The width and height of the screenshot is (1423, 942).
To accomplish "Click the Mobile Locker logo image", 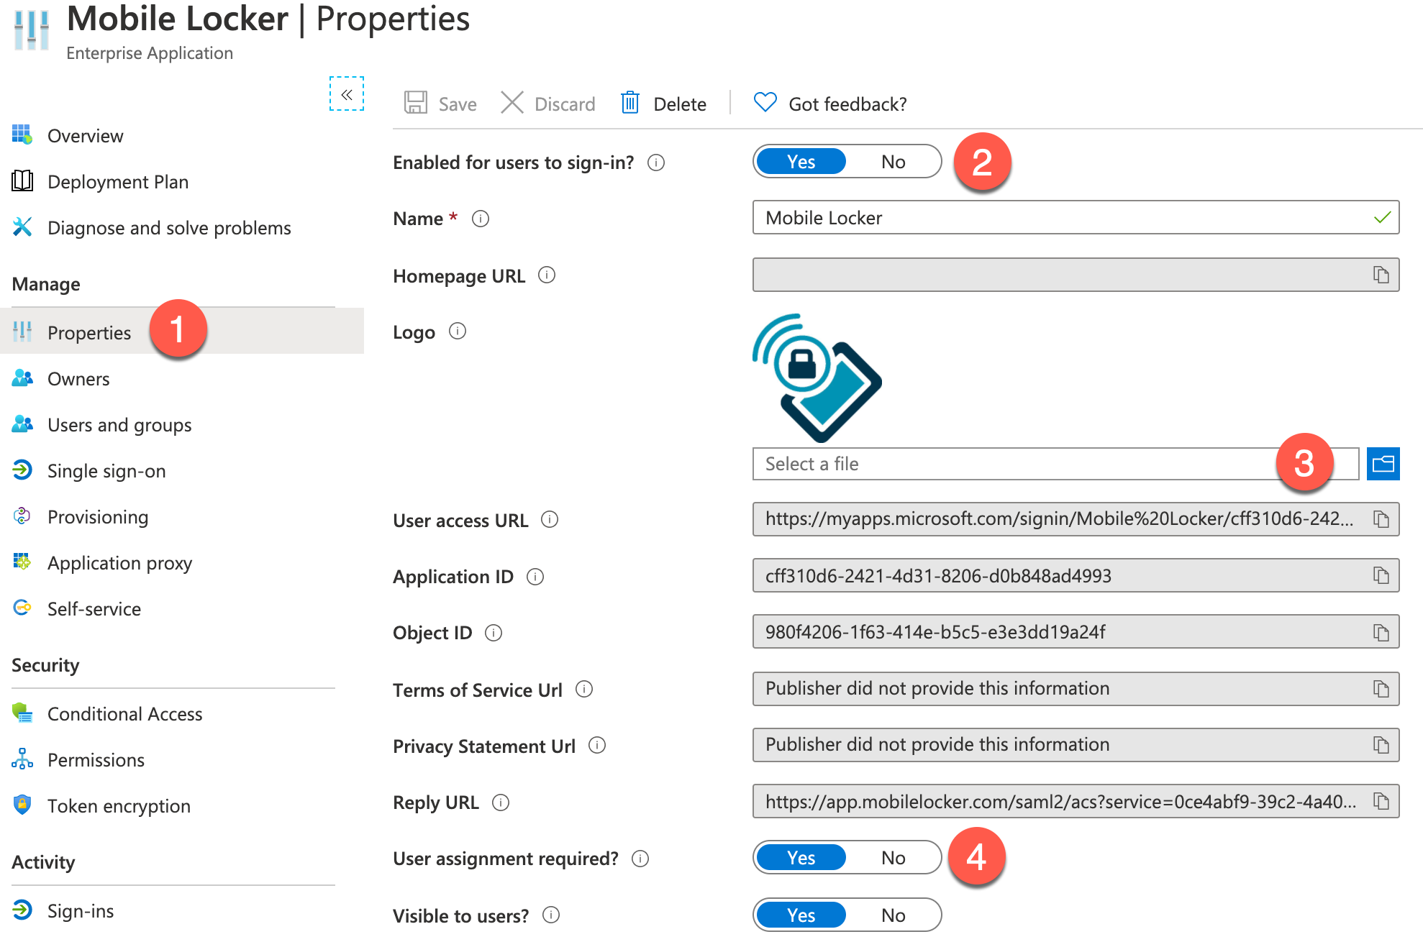I will tap(817, 378).
